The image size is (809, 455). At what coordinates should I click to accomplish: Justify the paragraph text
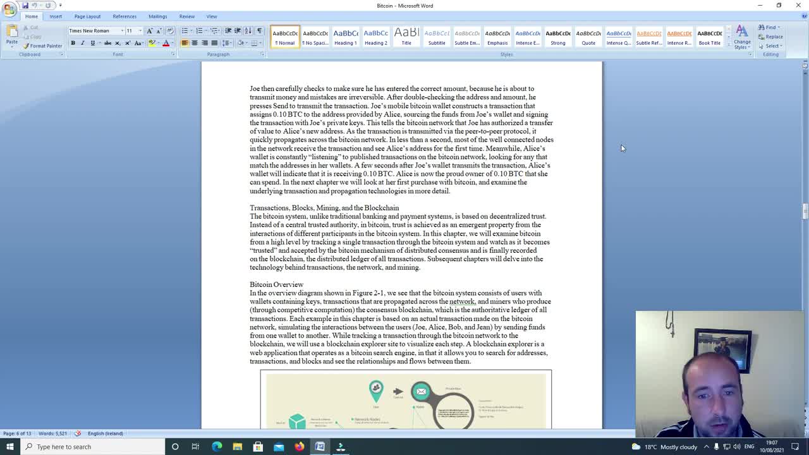(214, 43)
